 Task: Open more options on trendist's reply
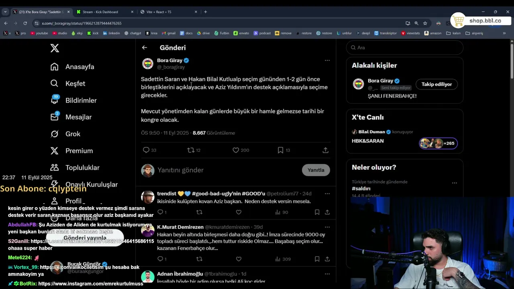pos(327,193)
